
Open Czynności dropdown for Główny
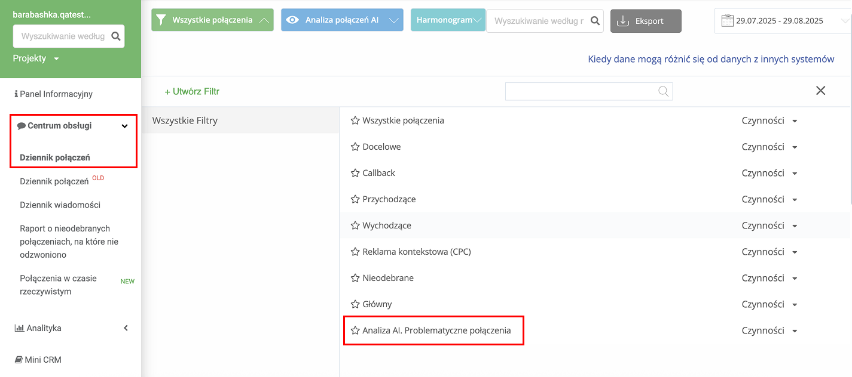click(x=769, y=304)
